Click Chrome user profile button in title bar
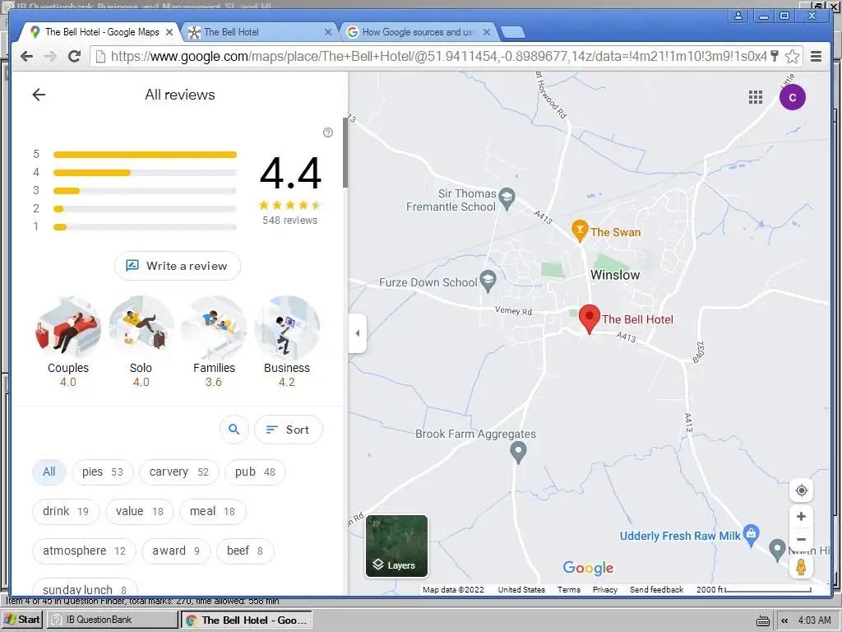 (738, 16)
